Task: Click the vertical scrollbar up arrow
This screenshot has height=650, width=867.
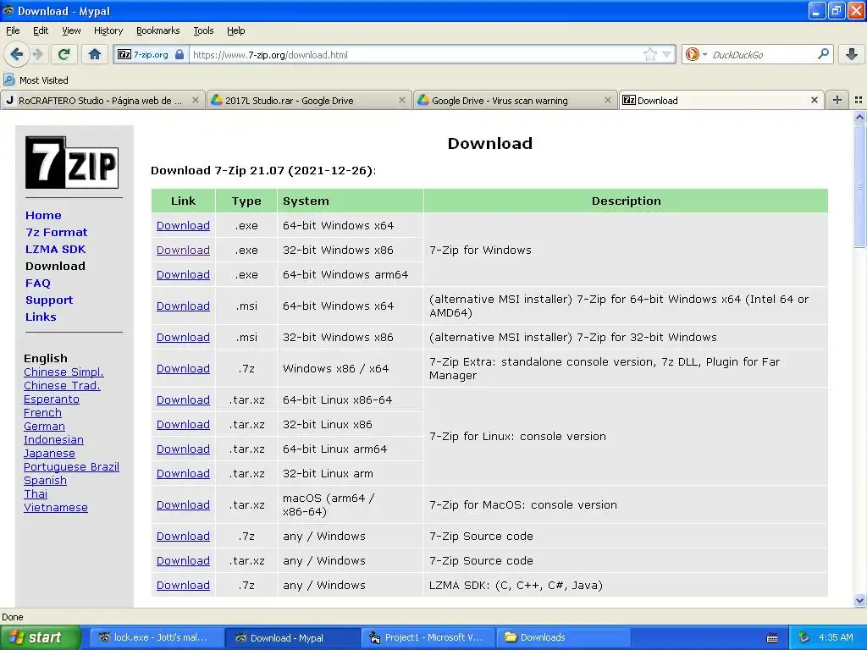Action: point(859,117)
